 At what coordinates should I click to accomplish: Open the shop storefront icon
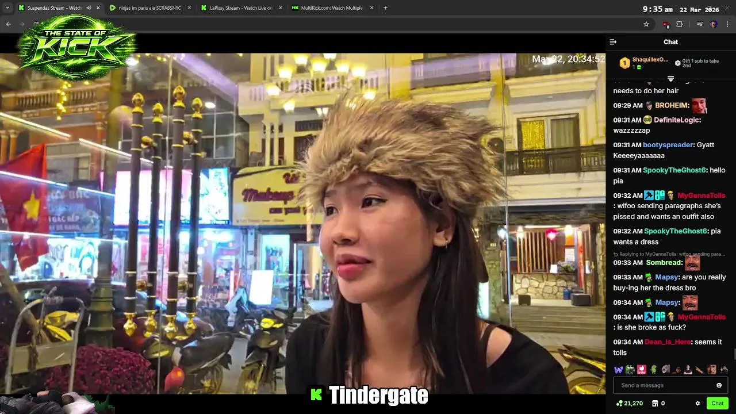click(654, 403)
